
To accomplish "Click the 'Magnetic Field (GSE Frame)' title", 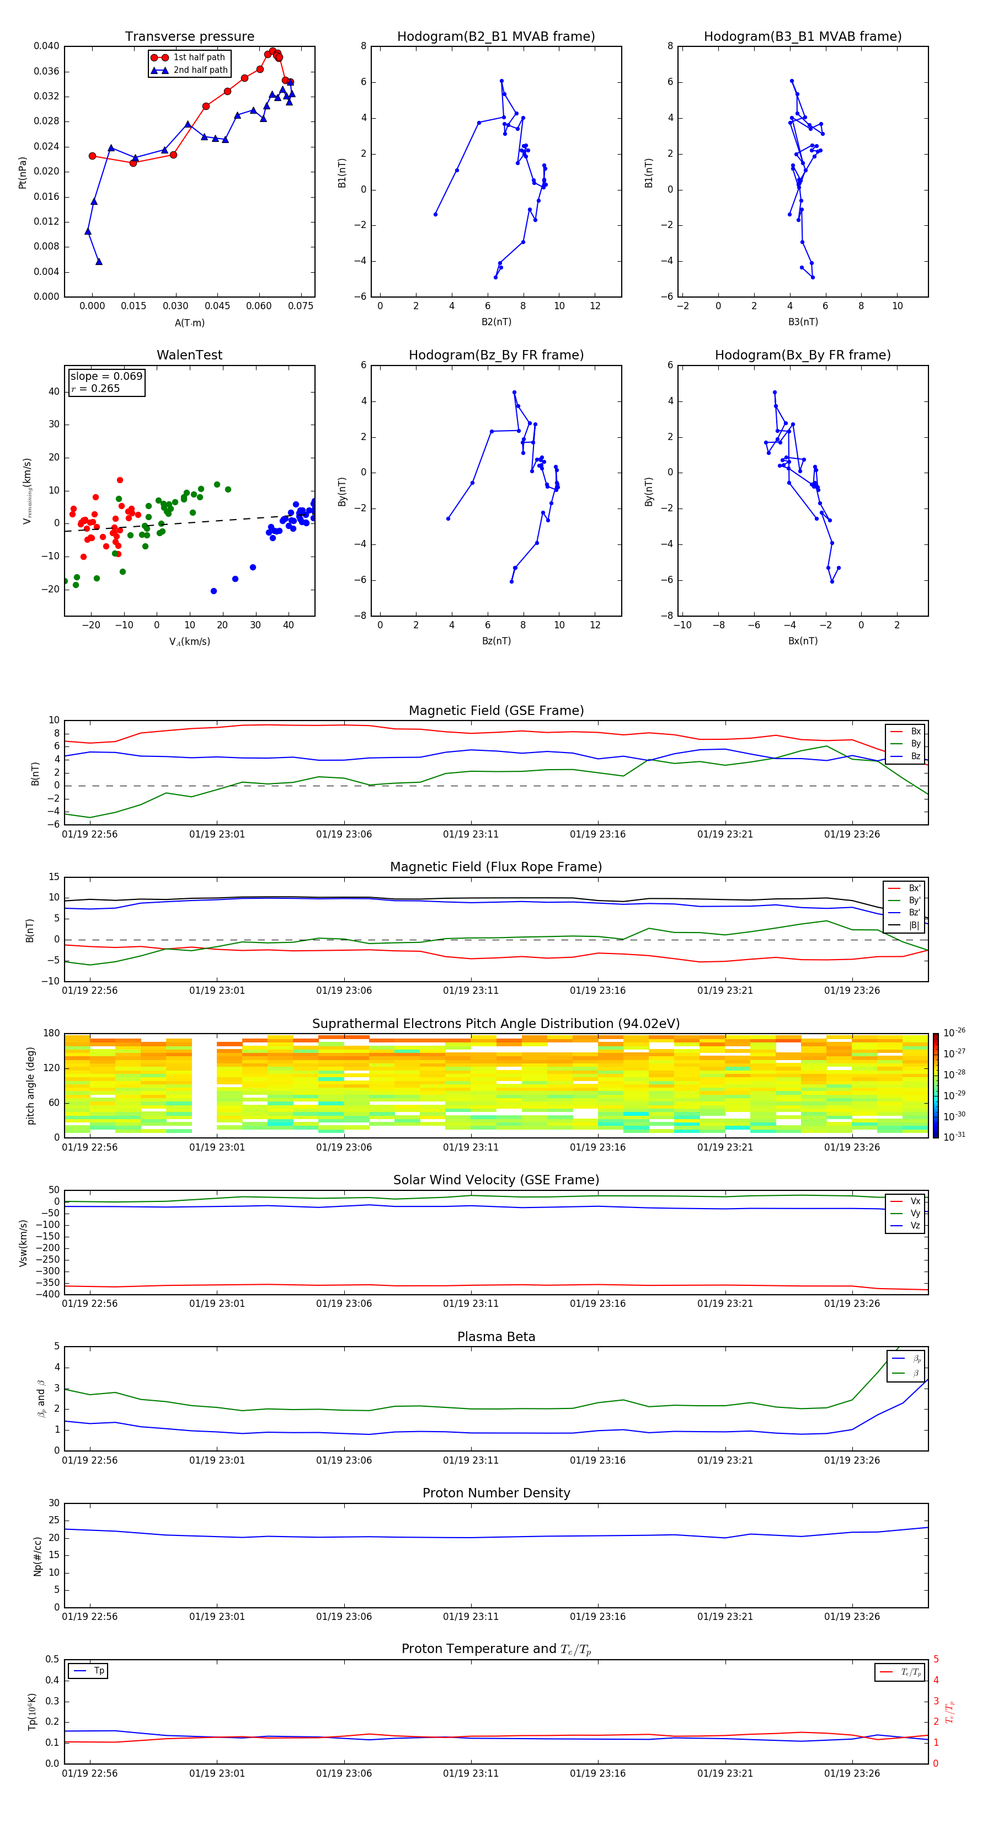I will pos(496,711).
